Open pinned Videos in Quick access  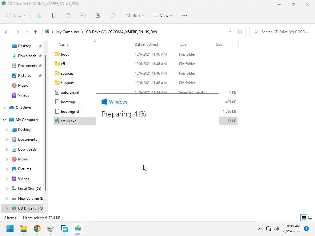(23, 95)
